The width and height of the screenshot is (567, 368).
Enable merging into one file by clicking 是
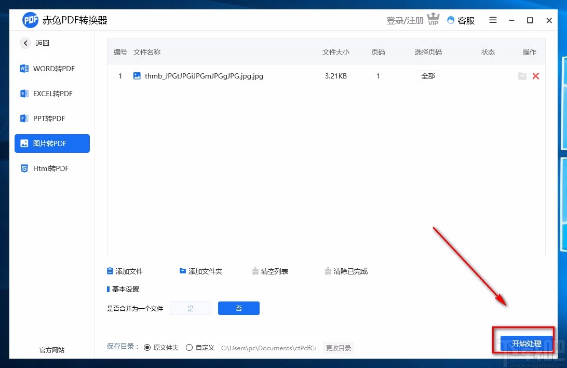[x=190, y=308]
